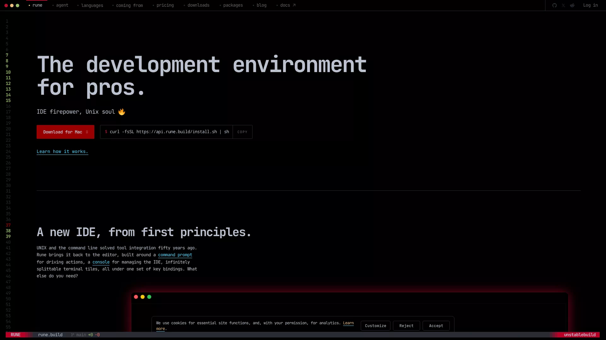The width and height of the screenshot is (606, 340).
Task: Click unstablebuild in the status bar
Action: 580,335
